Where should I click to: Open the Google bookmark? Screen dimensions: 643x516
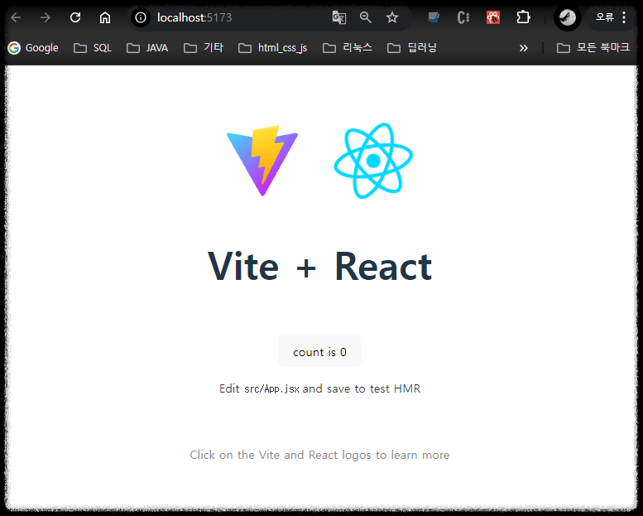click(x=34, y=48)
